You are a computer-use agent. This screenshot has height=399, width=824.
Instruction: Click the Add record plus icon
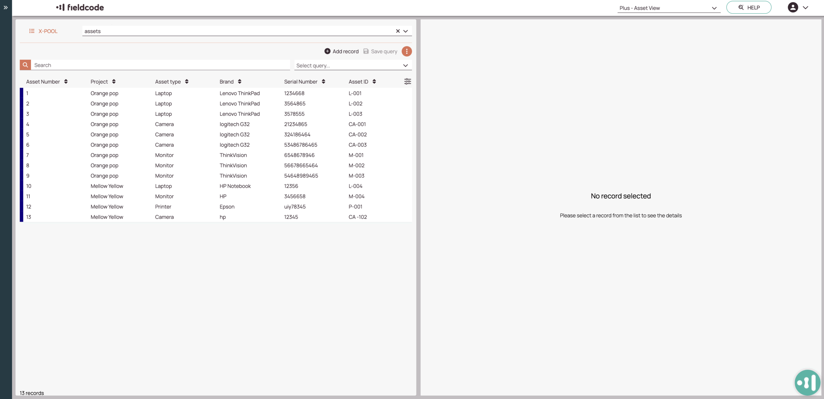tap(327, 51)
